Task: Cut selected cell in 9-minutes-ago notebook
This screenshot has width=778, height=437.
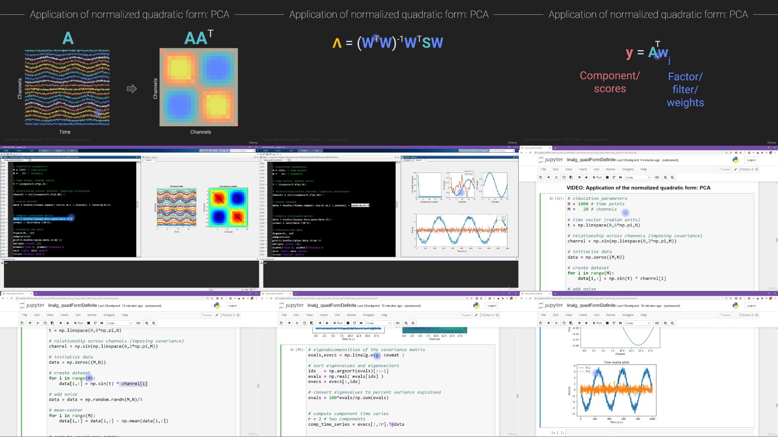Action: click(557, 177)
